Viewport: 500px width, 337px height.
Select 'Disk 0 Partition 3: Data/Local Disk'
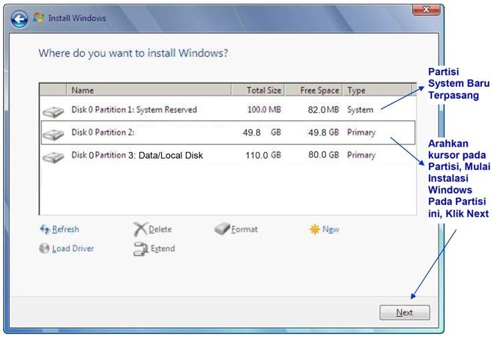(x=228, y=155)
